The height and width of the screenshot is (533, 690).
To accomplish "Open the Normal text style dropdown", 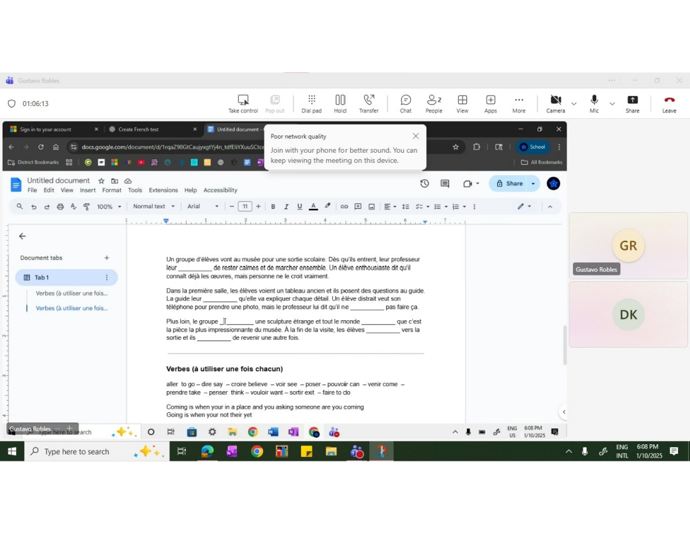I will click(153, 206).
